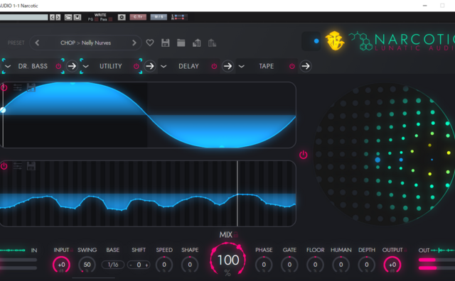Toggle the power button beside the dot visualizer

point(304,155)
